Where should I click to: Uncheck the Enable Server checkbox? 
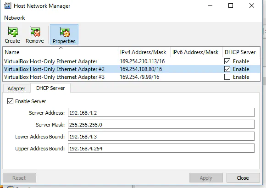point(10,101)
